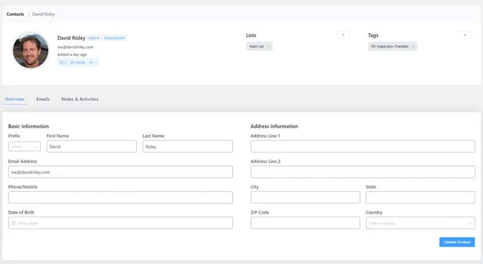Click the Main List chip label
483x264 pixels.
pos(257,46)
